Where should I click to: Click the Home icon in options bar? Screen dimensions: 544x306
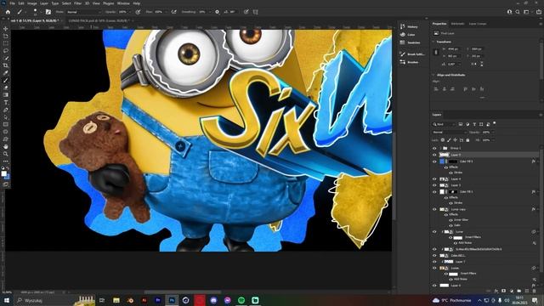pos(8,12)
